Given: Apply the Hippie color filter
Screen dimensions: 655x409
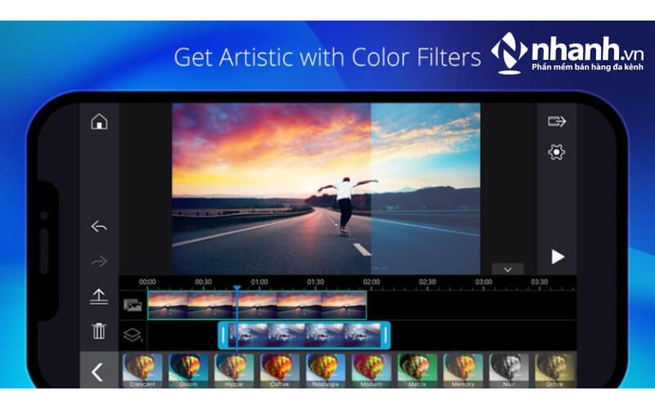Looking at the screenshot, I should 234,370.
